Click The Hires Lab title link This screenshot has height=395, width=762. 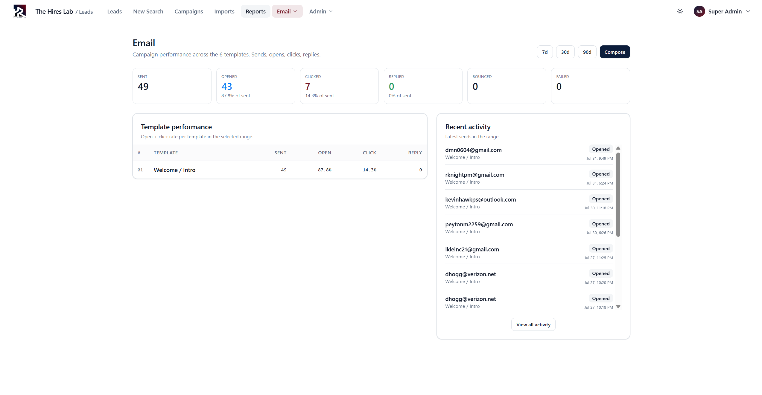(54, 11)
